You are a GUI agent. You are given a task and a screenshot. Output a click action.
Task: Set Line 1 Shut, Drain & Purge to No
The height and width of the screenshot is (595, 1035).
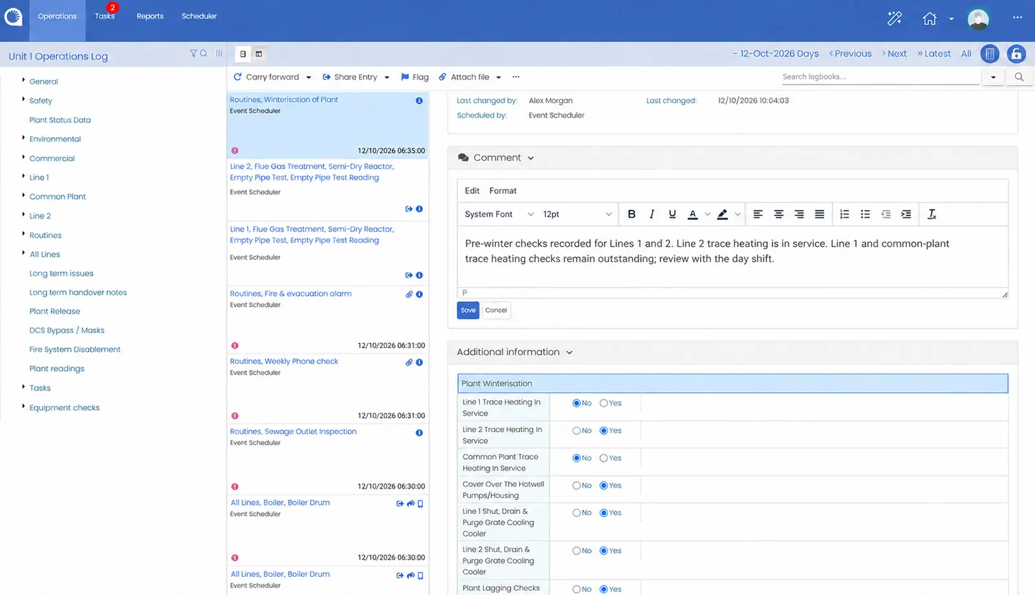point(576,513)
